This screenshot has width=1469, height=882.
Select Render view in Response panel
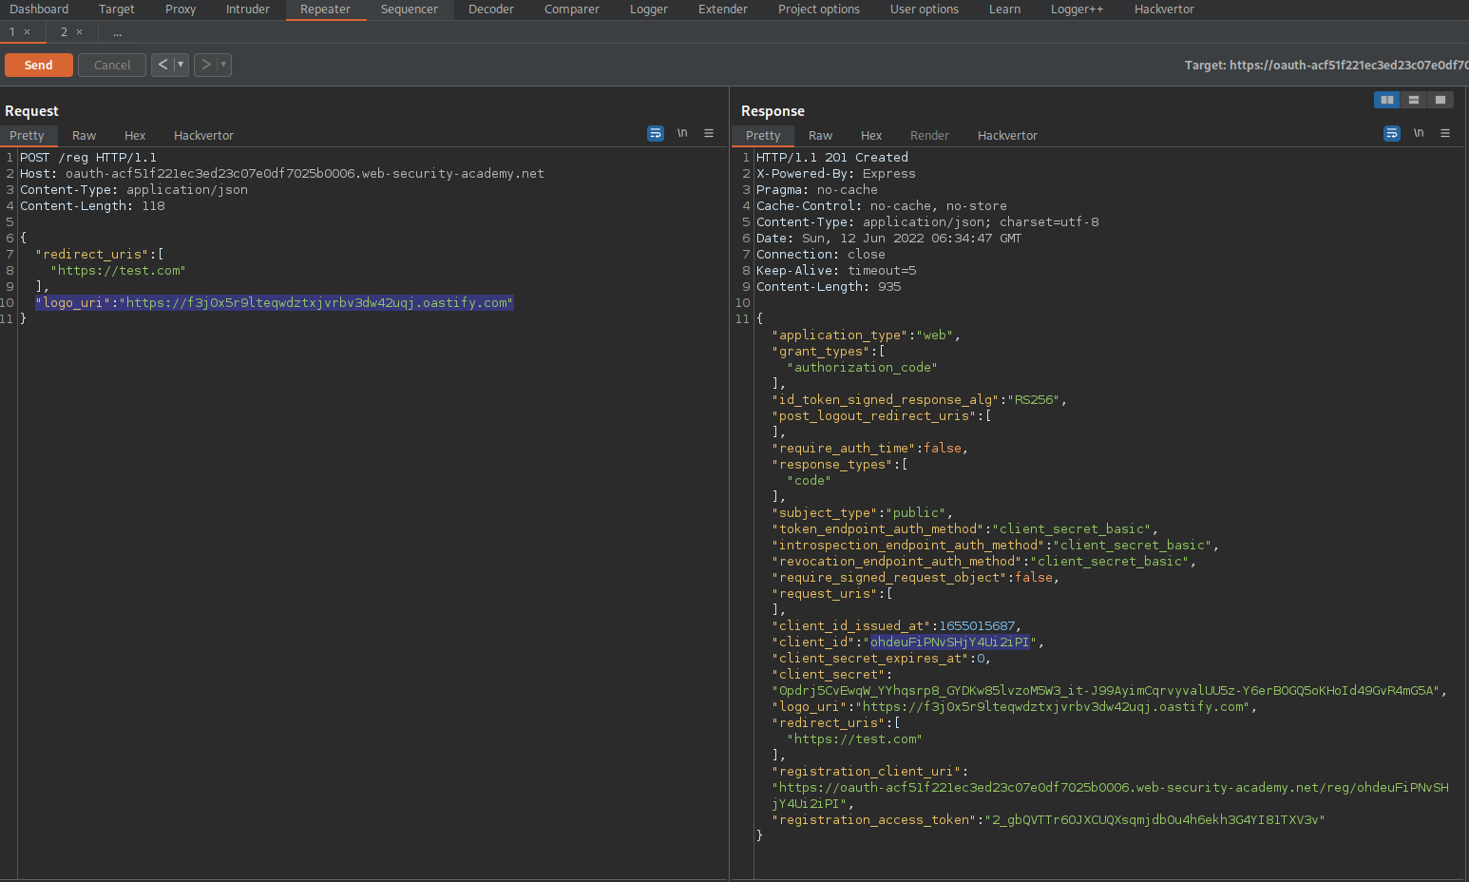(929, 136)
